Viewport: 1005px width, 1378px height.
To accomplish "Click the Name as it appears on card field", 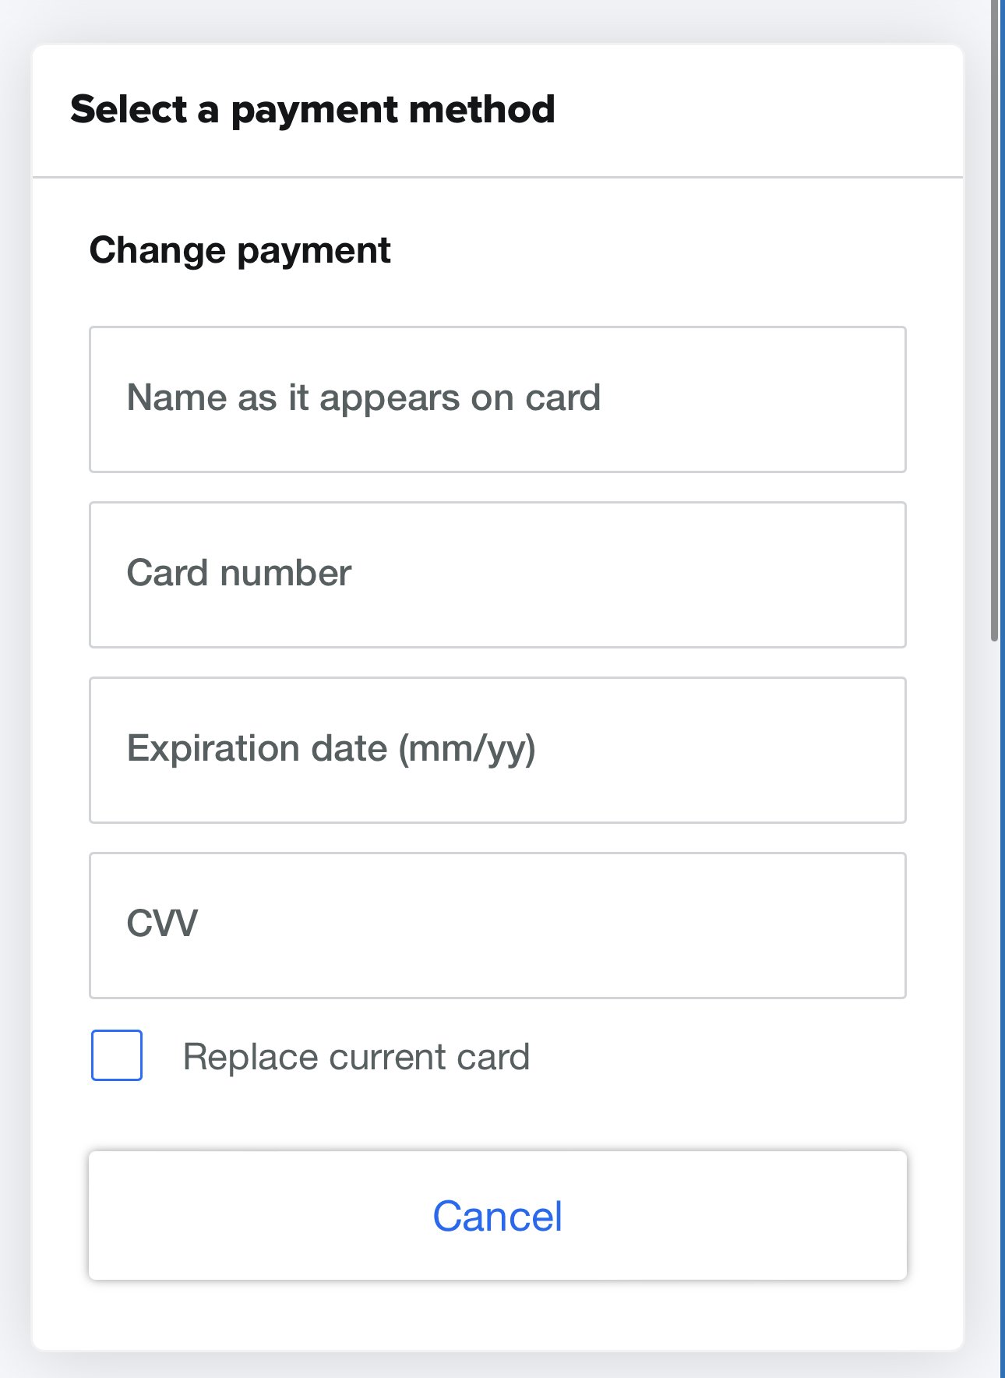I will coord(498,398).
